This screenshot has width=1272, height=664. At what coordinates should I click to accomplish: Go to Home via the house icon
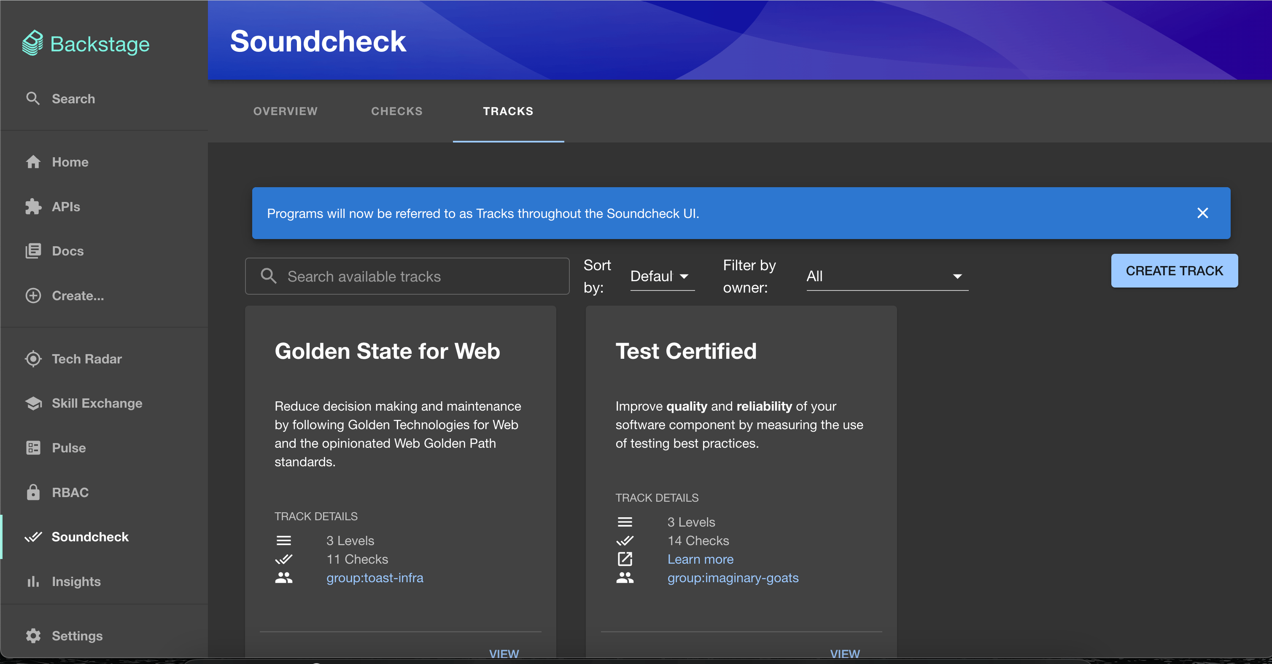(33, 162)
